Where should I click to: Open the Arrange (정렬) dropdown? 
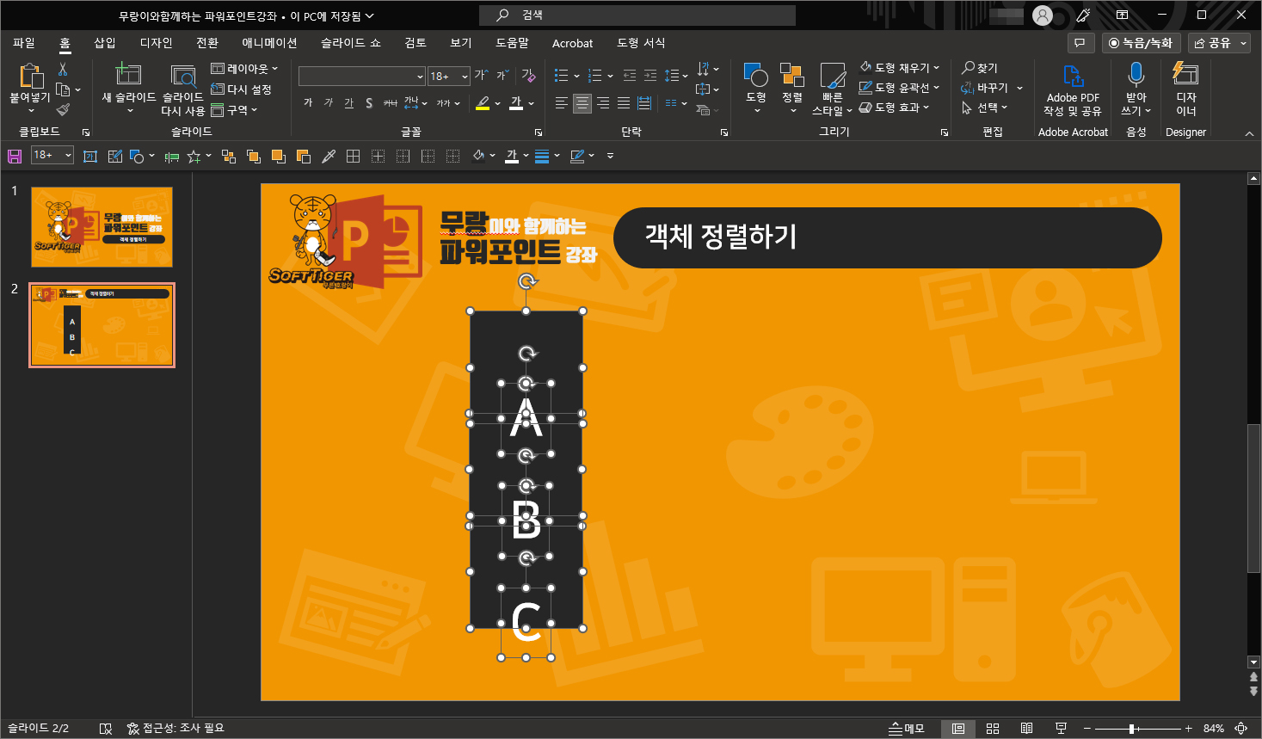click(x=792, y=89)
